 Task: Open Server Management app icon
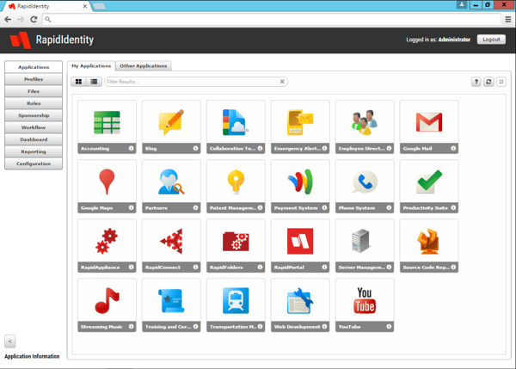[360, 242]
